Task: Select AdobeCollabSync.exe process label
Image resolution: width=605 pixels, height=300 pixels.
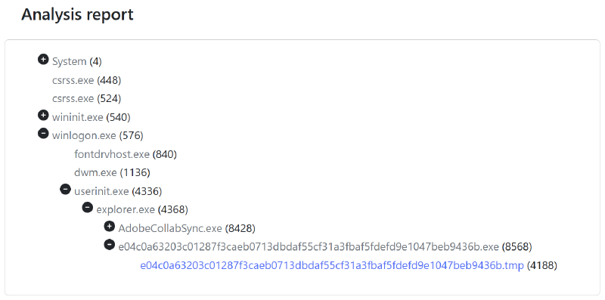Action: point(170,229)
